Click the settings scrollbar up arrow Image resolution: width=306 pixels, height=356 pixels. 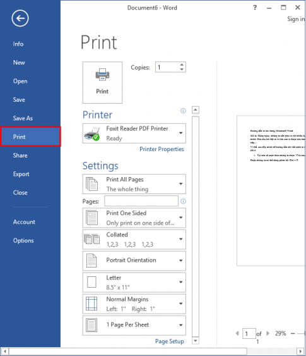point(196,110)
